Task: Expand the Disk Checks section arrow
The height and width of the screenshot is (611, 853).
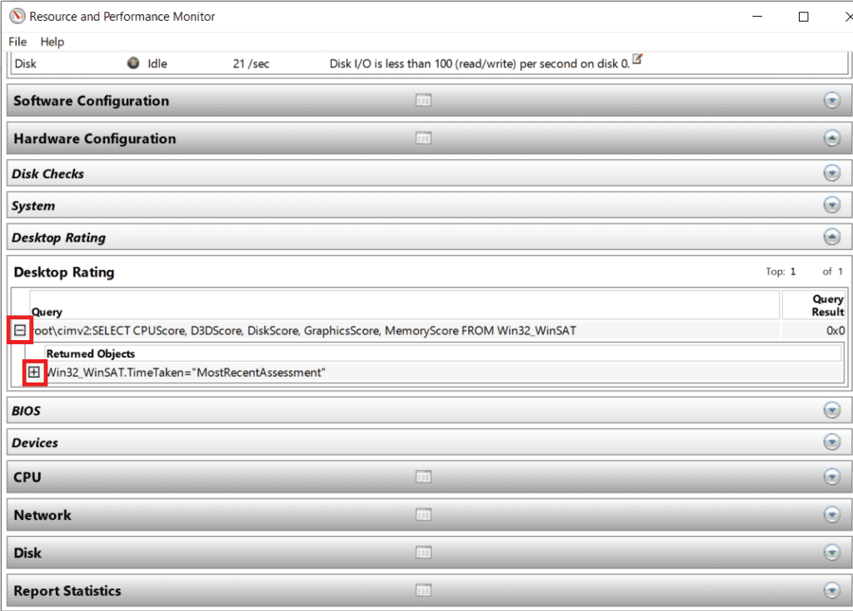Action: [x=831, y=173]
